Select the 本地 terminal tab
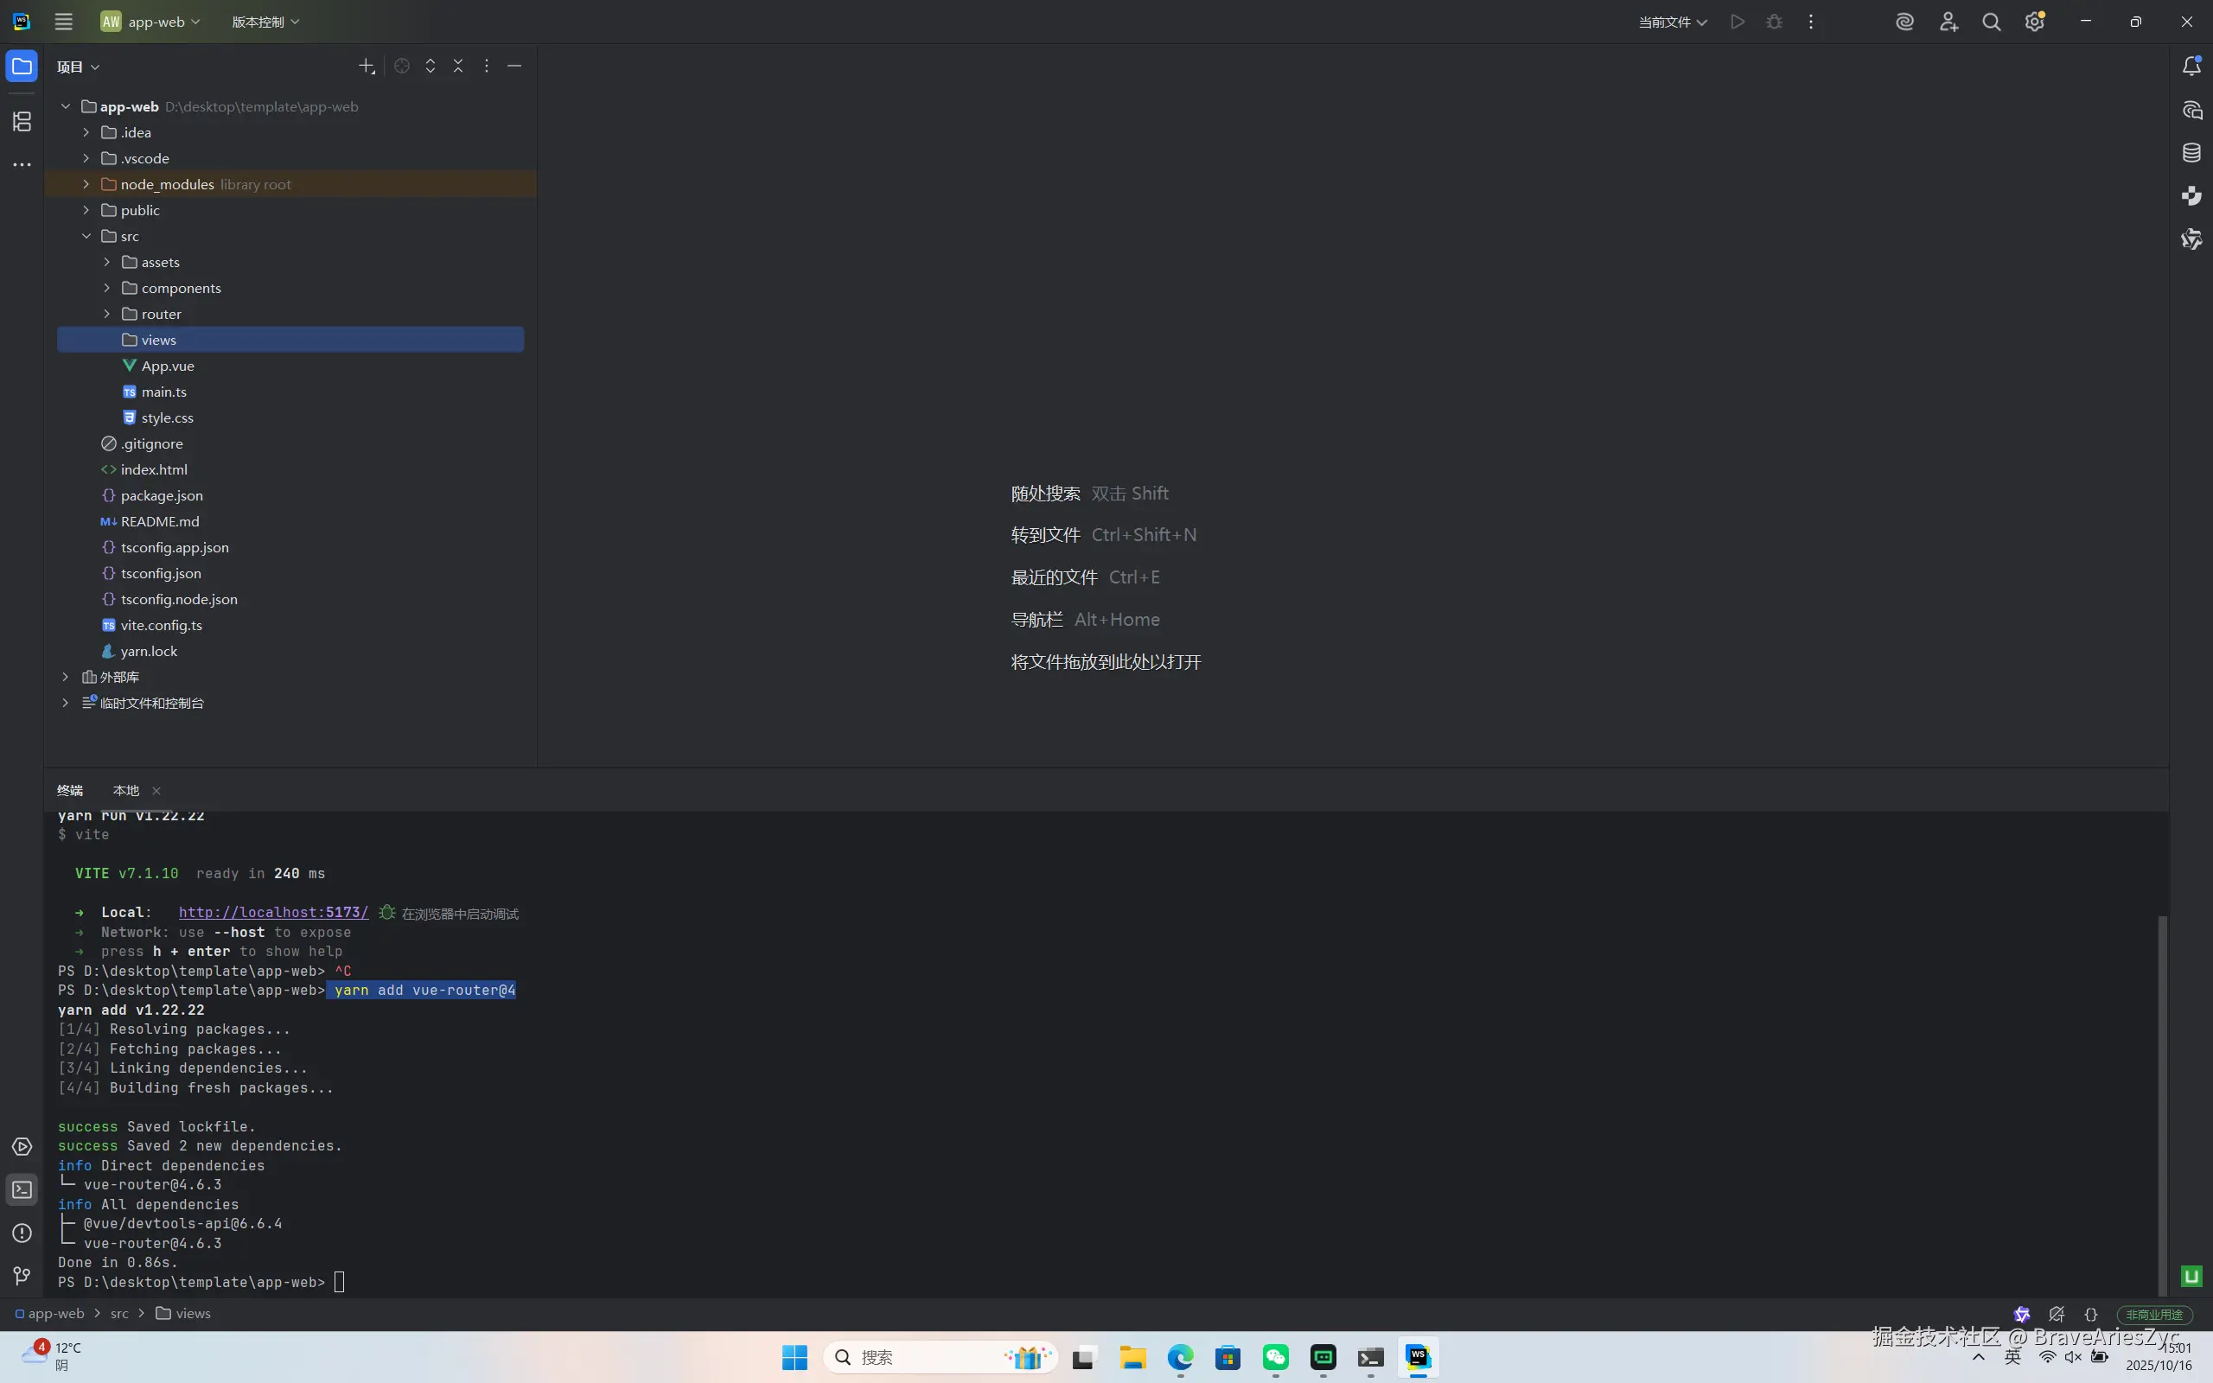 tap(126, 790)
